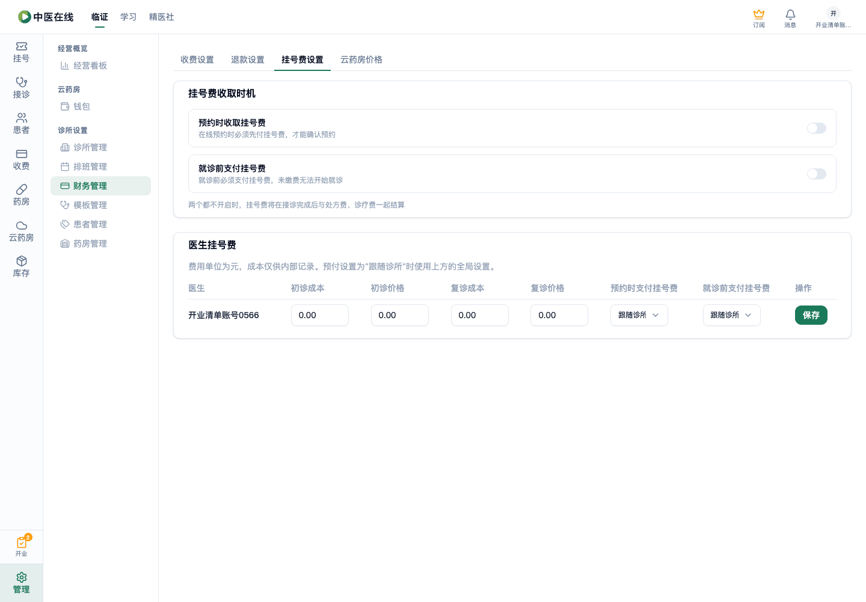Open 诊所管理 clinic management
This screenshot has height=602, width=866.
pos(100,147)
